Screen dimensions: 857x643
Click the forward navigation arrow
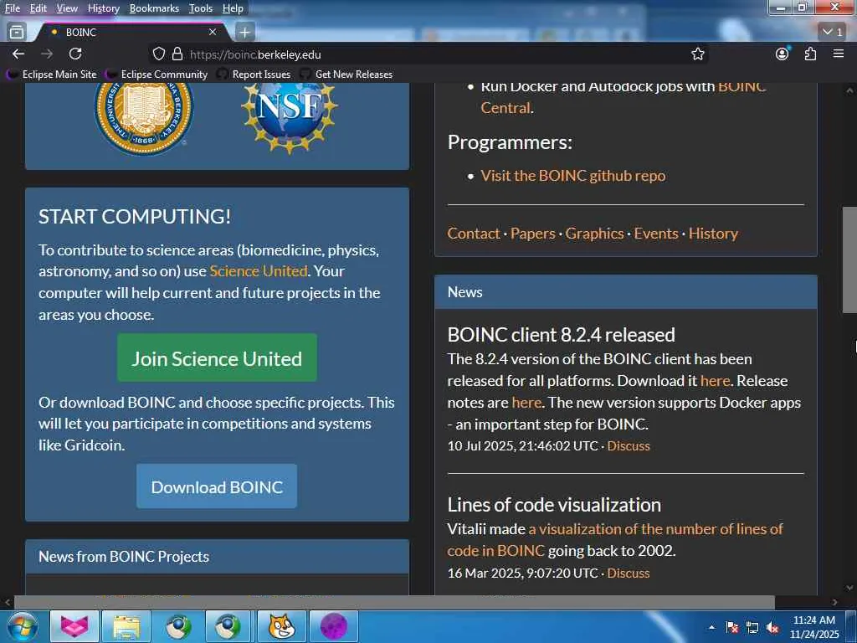point(47,54)
